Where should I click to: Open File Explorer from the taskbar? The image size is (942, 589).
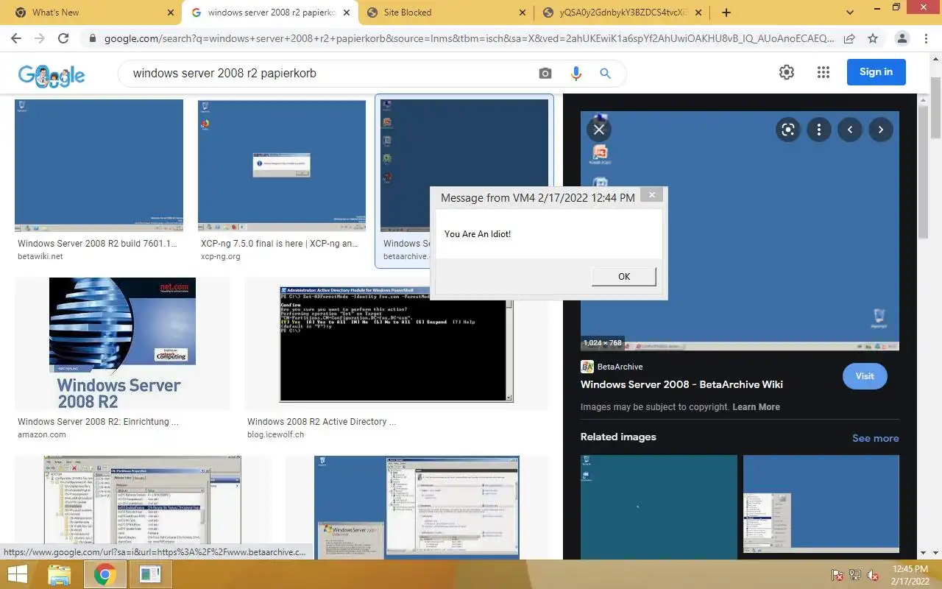point(59,574)
